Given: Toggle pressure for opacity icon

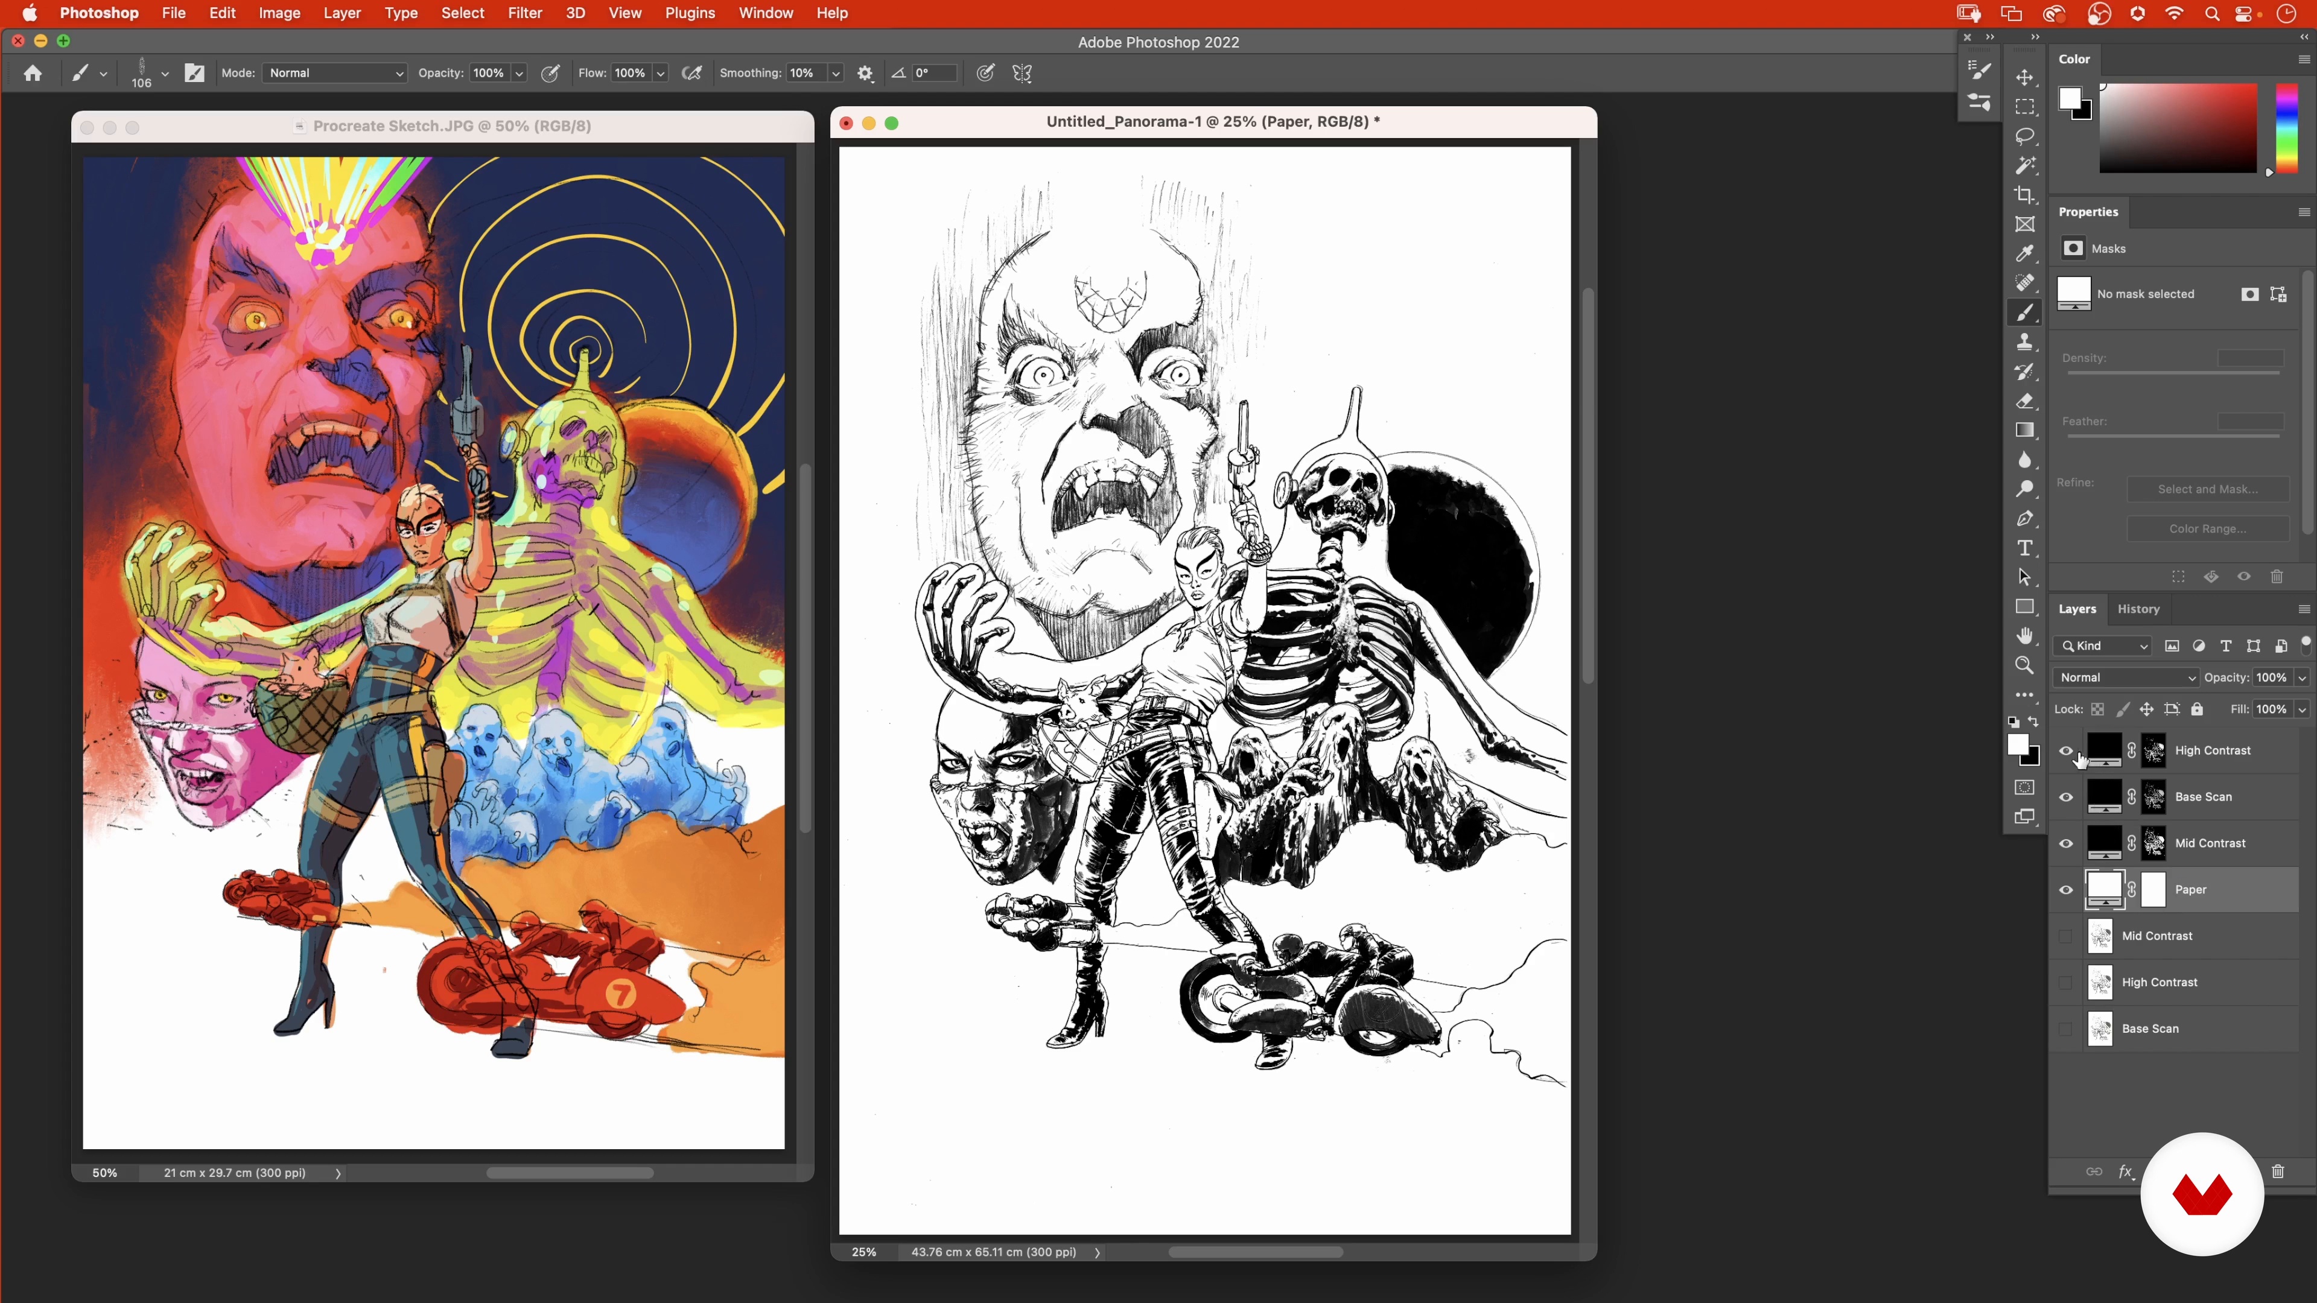Looking at the screenshot, I should [550, 74].
